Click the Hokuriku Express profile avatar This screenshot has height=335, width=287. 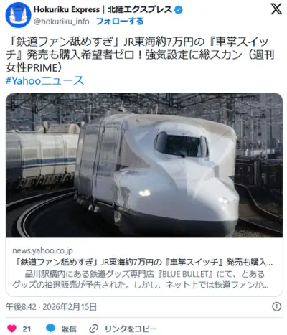click(x=18, y=15)
